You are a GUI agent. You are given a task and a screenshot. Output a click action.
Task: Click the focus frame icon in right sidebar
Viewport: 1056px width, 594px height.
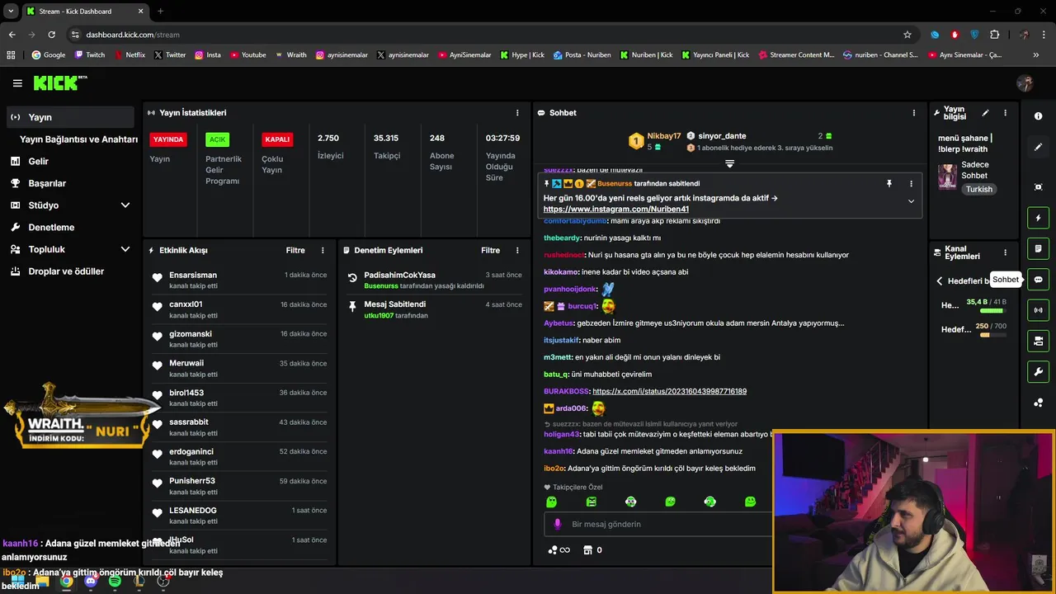1038,187
